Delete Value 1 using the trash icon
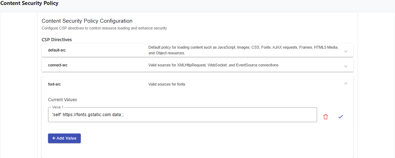Screen dimensions: 395x158 [325, 116]
